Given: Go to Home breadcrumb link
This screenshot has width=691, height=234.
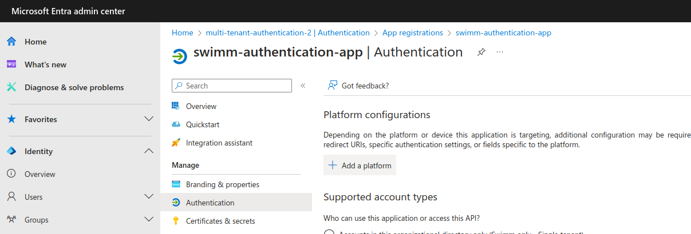Looking at the screenshot, I should (183, 33).
